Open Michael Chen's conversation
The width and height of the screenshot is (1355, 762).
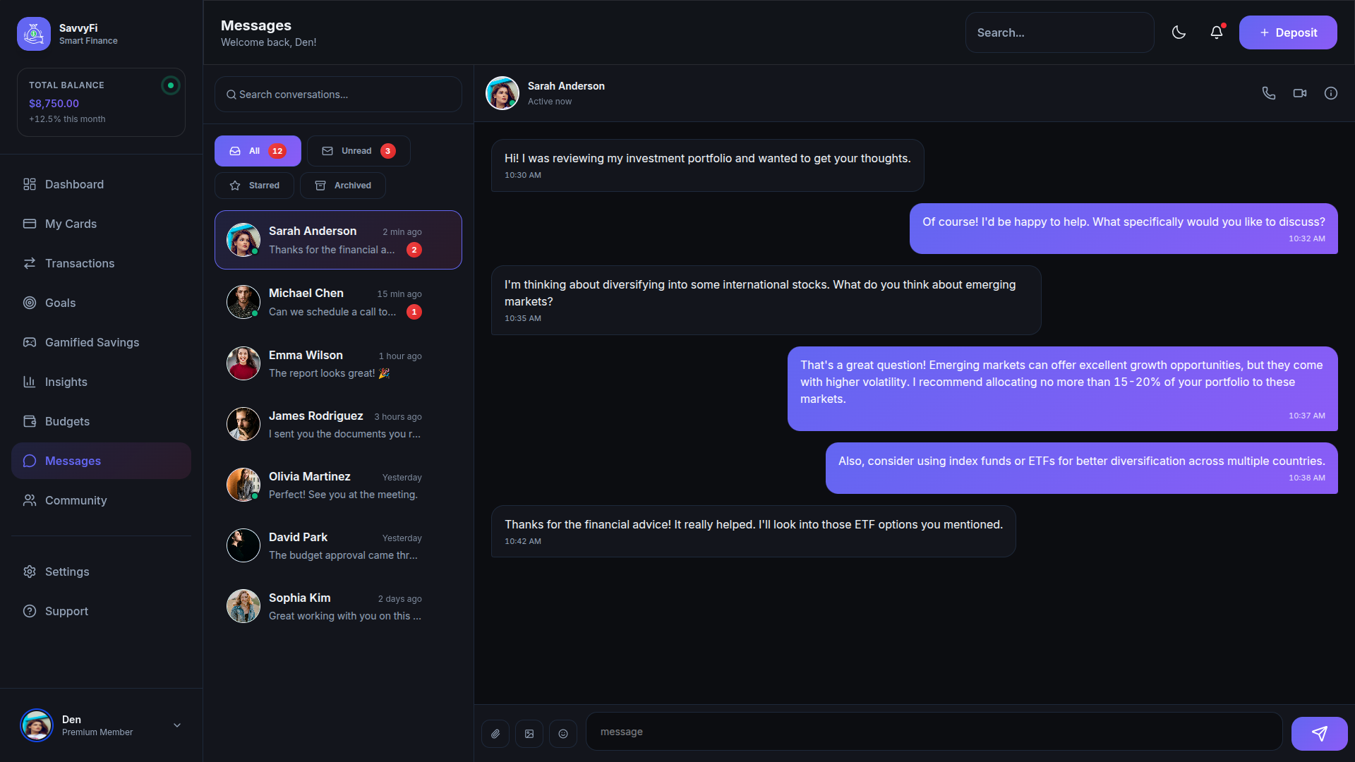338,302
